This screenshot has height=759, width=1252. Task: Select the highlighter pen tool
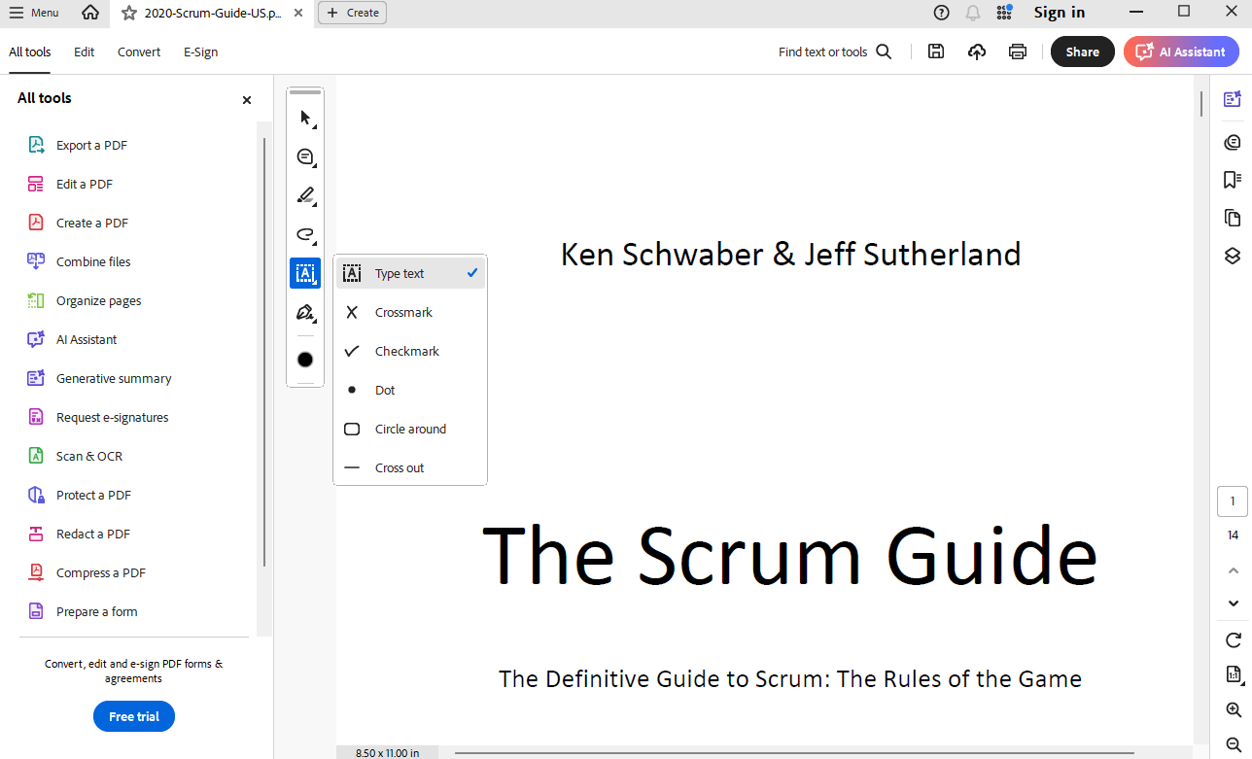(305, 195)
